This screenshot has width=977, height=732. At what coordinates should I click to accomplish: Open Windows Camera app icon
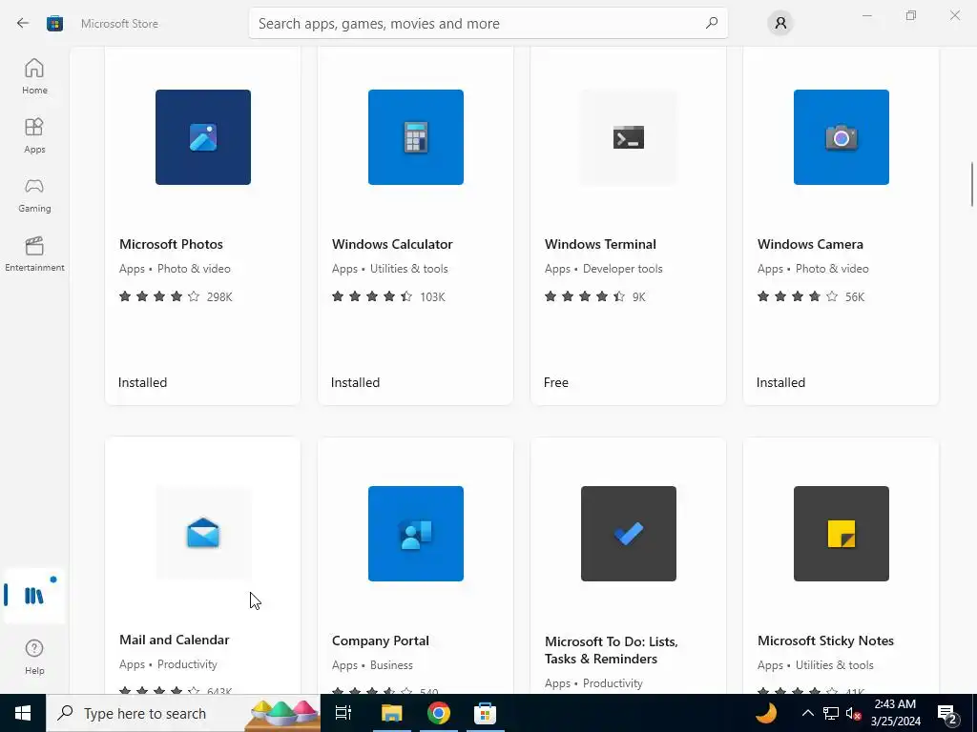842,137
